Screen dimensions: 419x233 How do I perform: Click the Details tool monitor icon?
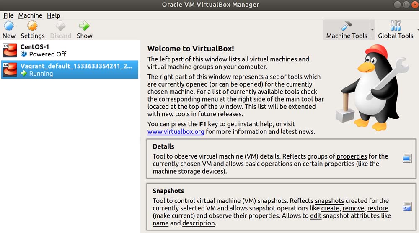click(x=407, y=159)
